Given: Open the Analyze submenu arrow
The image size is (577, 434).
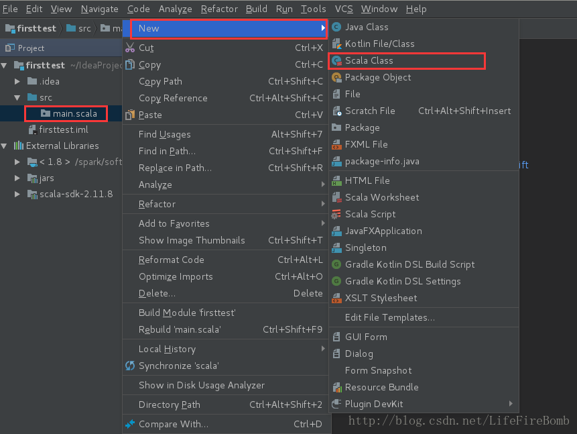Looking at the screenshot, I should coord(323,184).
